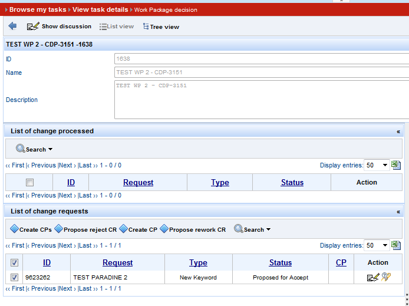Image resolution: width=409 pixels, height=306 pixels.
Task: Click the Show discussion toolbar button
Action: tap(59, 27)
